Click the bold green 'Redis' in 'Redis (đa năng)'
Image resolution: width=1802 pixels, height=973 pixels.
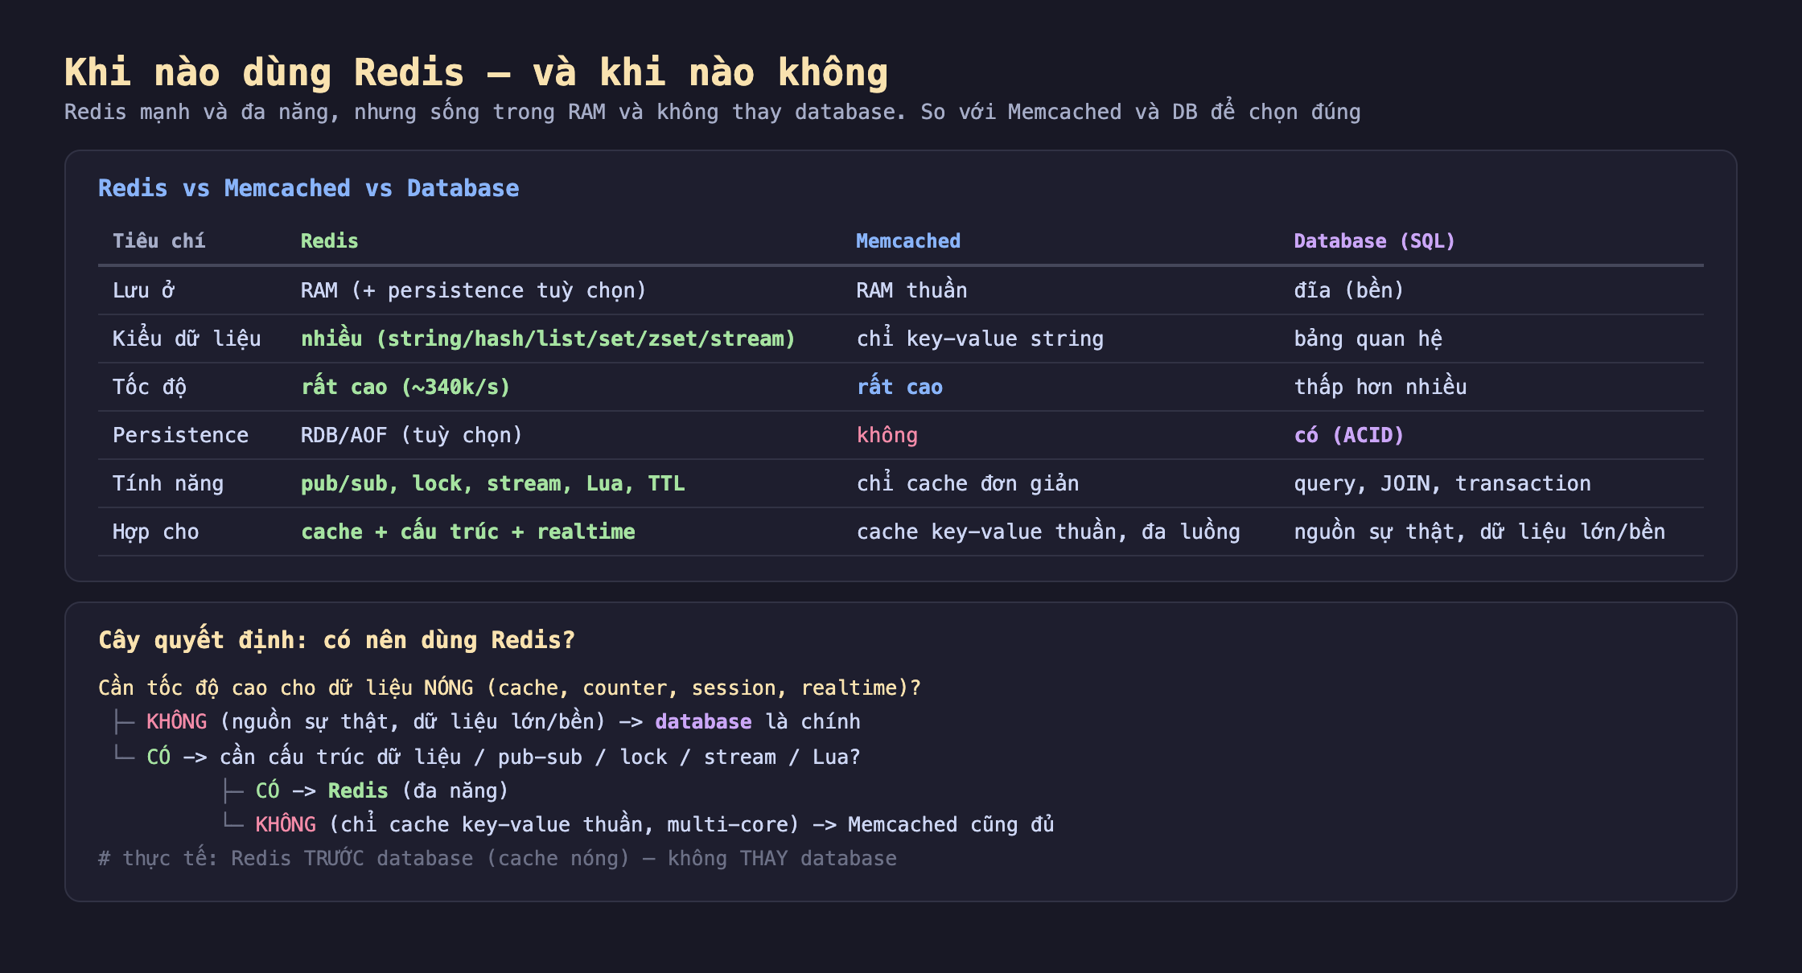[358, 790]
